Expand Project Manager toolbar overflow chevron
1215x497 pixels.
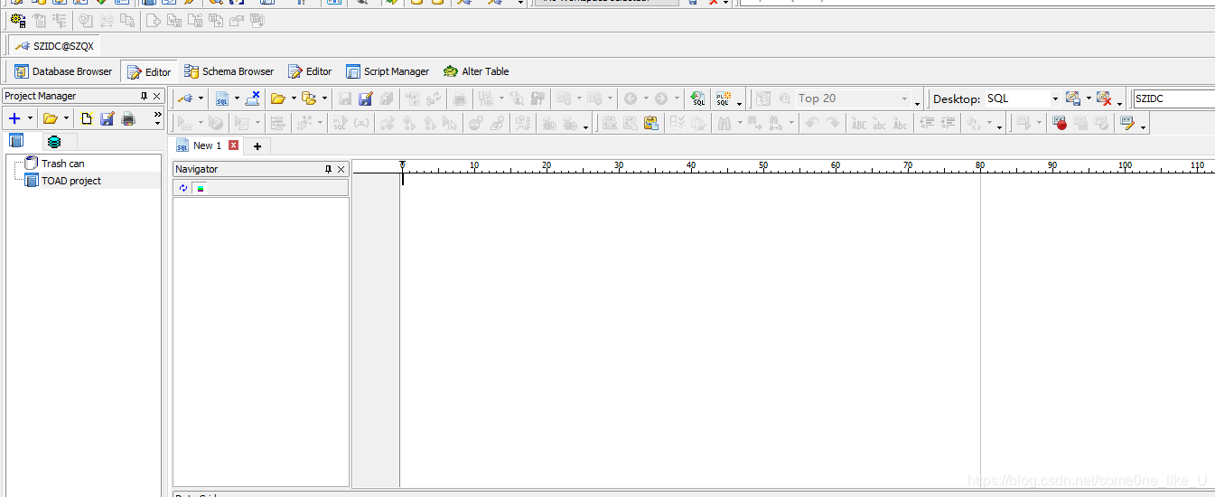tap(158, 118)
